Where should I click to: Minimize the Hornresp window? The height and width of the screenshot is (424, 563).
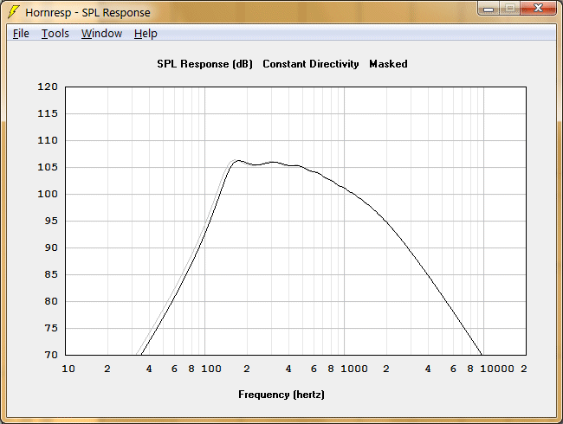click(489, 9)
